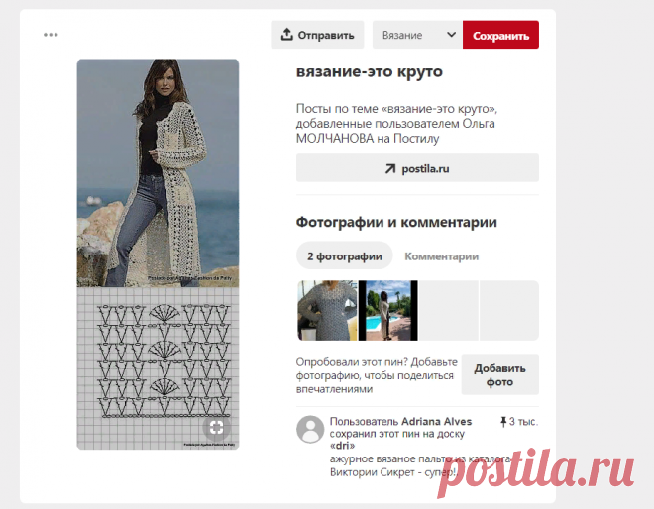Click the pin title вязание-это круто
This screenshot has width=654, height=509.
[x=370, y=71]
